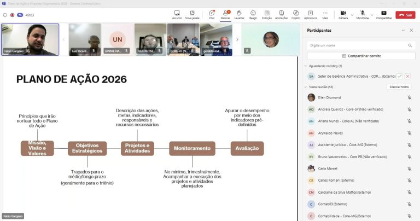
Task: Open the Reagir reactions menu
Action: [x=253, y=14]
